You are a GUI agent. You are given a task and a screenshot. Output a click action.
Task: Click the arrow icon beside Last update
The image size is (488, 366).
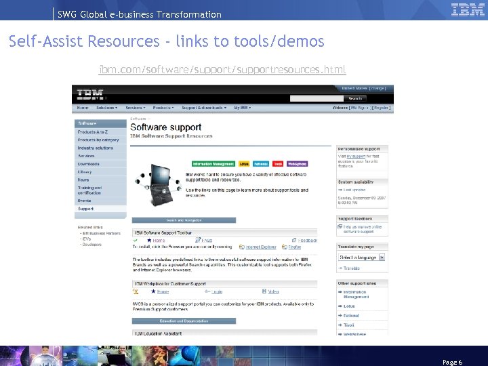[x=340, y=190]
